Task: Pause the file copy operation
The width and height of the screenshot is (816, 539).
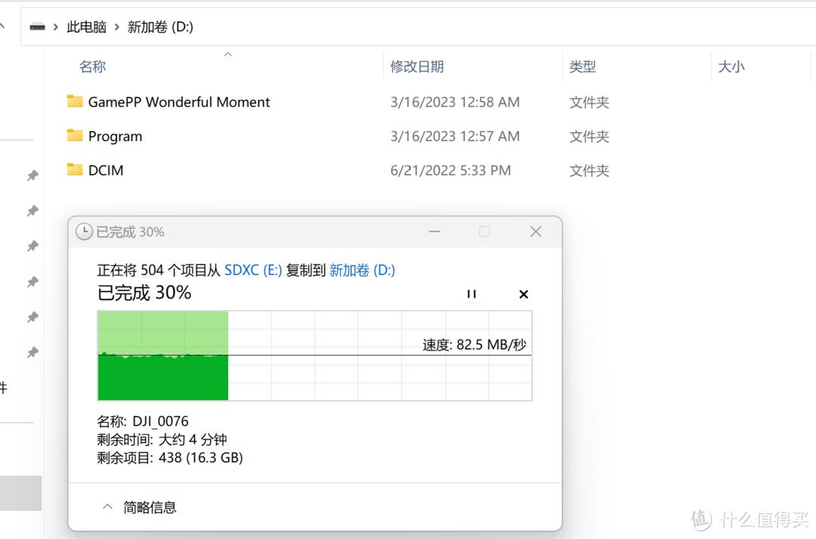Action: tap(471, 294)
